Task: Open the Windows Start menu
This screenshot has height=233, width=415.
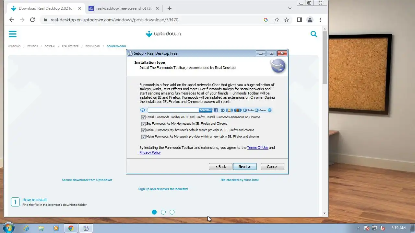Action: coord(8,228)
